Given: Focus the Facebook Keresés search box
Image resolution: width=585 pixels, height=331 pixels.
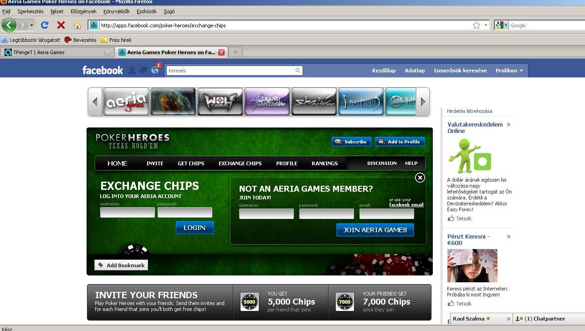Looking at the screenshot, I should [230, 71].
